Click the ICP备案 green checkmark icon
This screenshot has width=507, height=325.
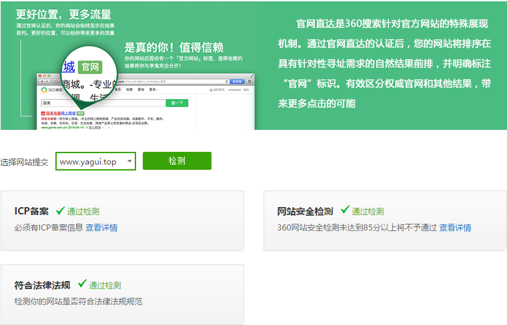(x=61, y=210)
